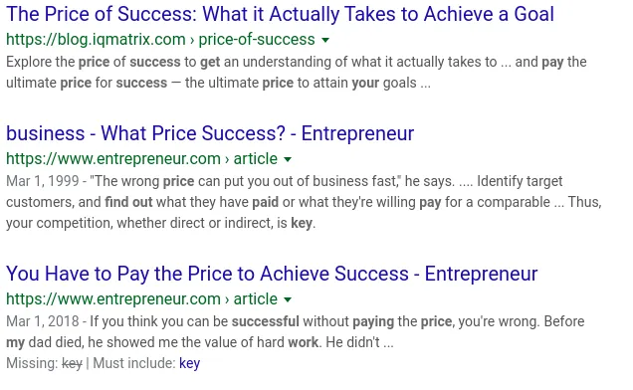633x390 pixels.
Task: Click the 'Must include:' label text
Action: 134,363
